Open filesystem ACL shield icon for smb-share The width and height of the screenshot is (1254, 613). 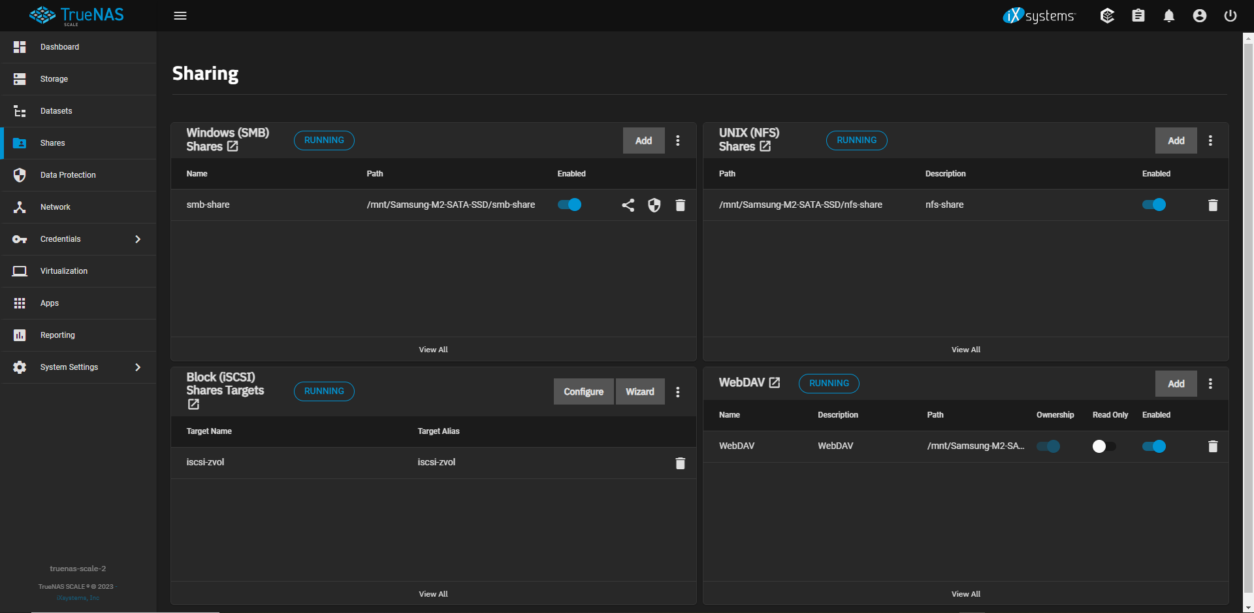point(654,205)
